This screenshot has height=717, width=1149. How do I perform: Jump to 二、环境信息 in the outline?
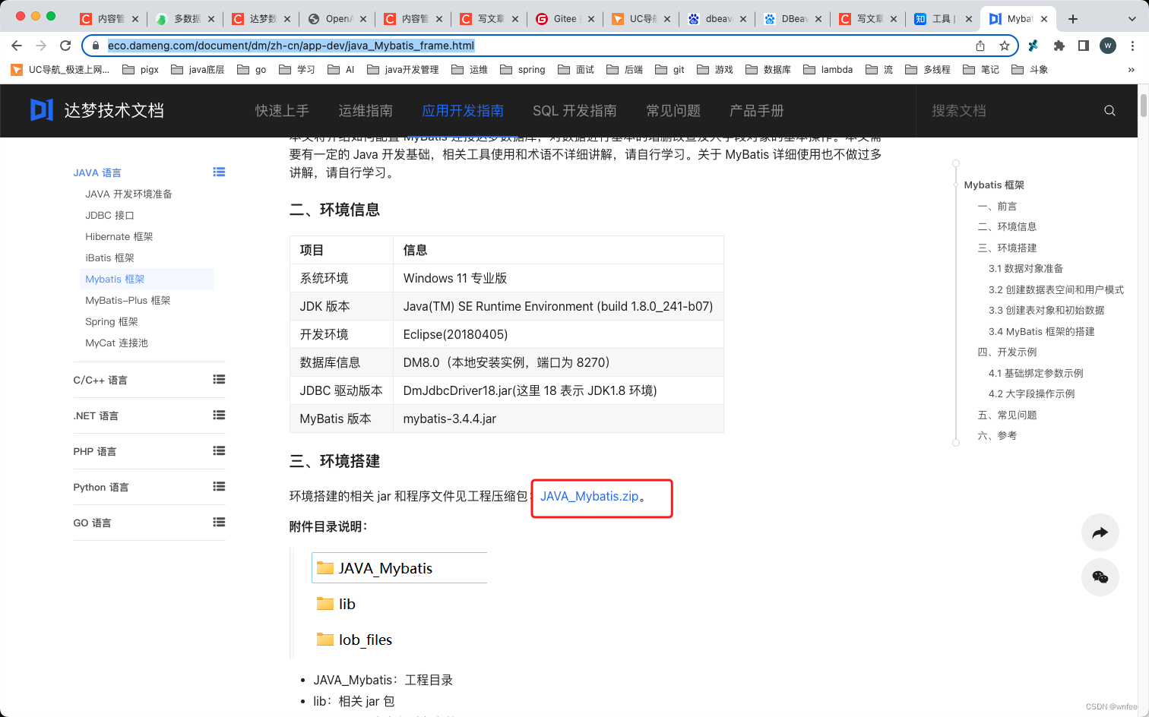1007,227
